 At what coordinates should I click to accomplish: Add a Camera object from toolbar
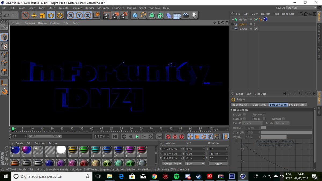pos(186,15)
